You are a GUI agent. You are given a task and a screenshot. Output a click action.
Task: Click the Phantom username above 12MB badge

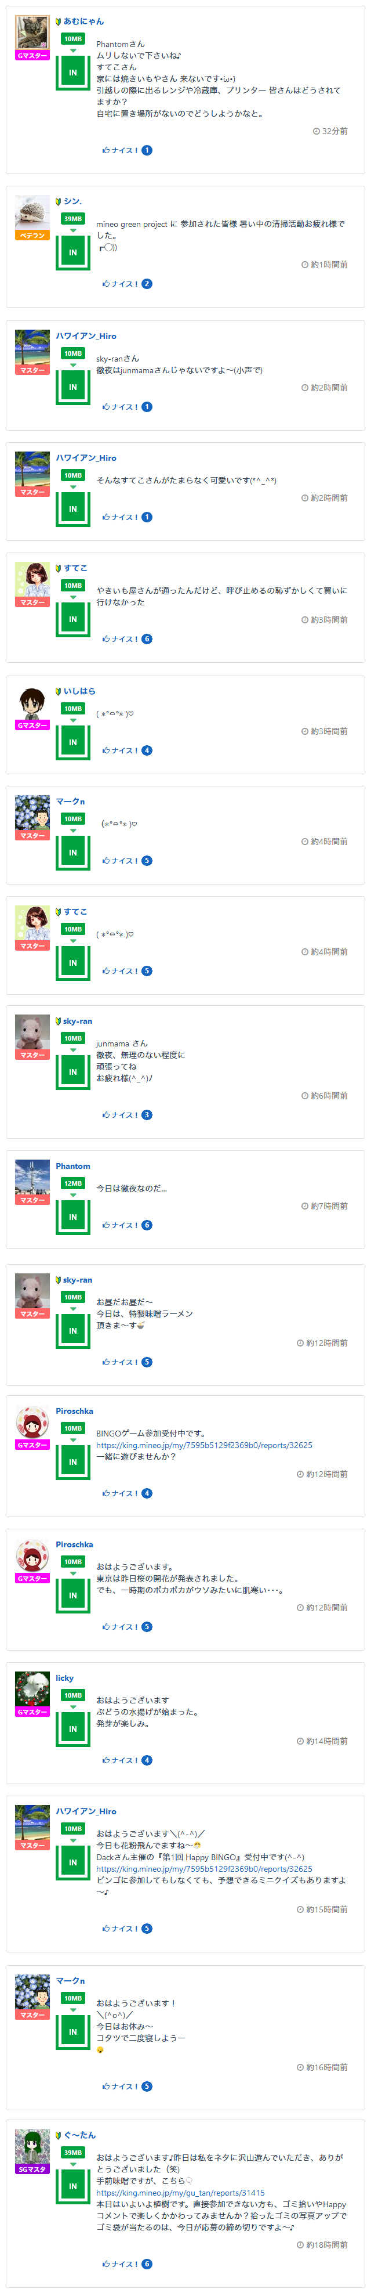coord(73,1166)
